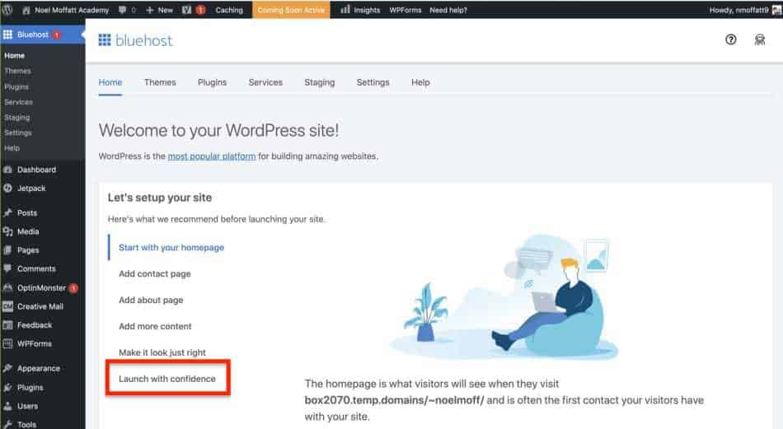Switch to the Home tab
This screenshot has width=783, height=429.
(110, 83)
